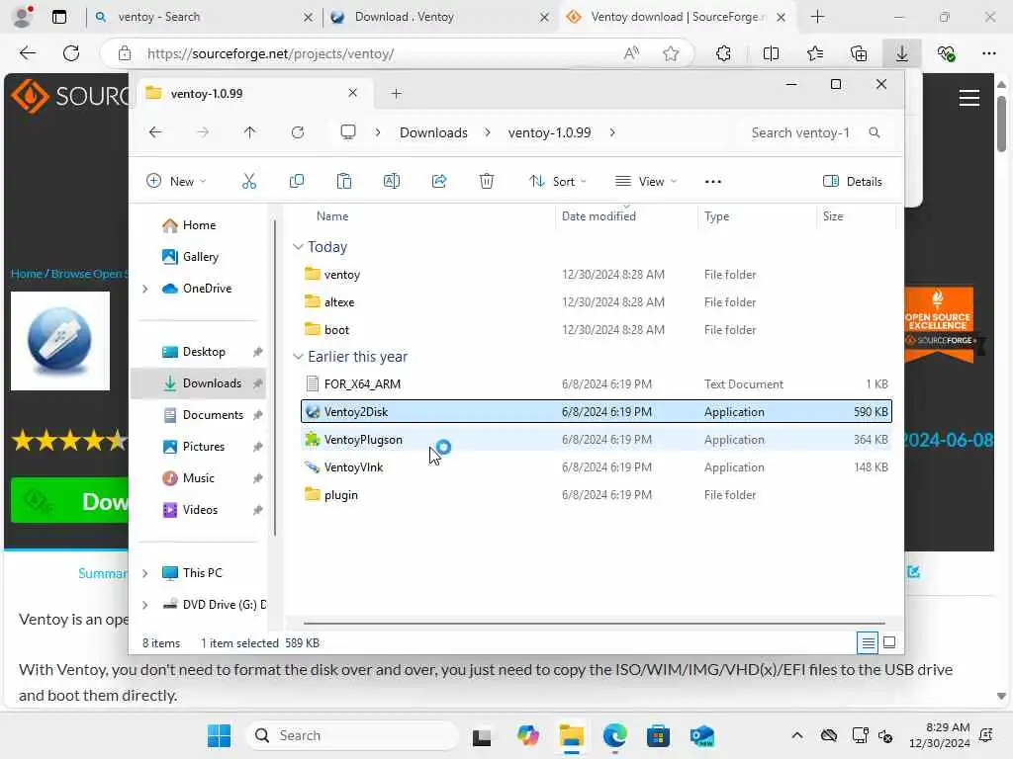Open the See more ellipsis in Explorer toolbar
This screenshot has width=1013, height=759.
click(712, 182)
